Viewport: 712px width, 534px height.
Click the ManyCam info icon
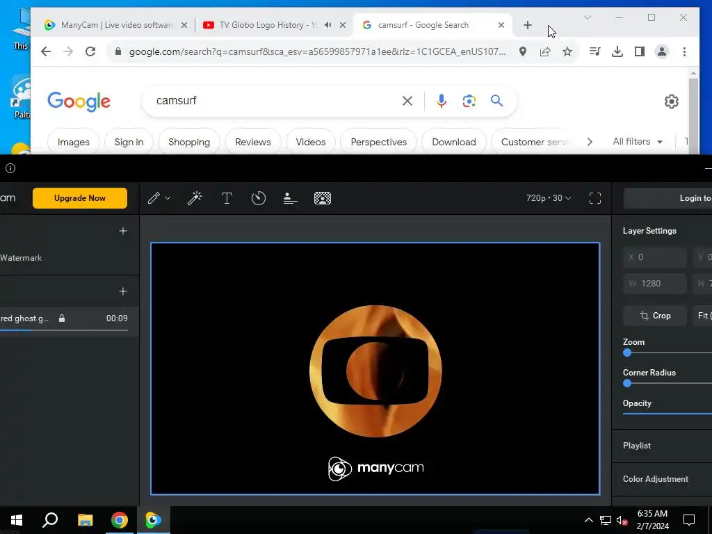(10, 168)
